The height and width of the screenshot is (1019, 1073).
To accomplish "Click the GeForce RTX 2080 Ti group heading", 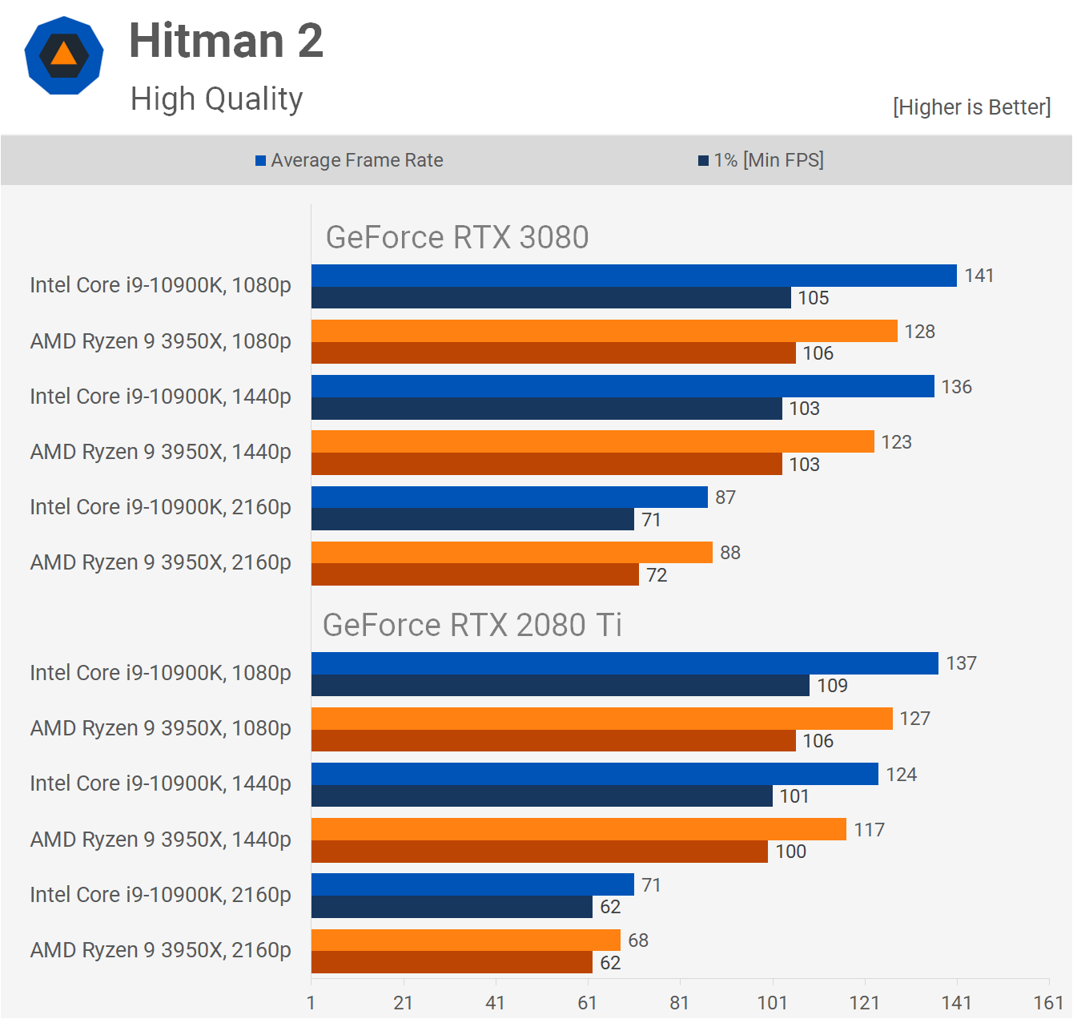I will (x=472, y=625).
